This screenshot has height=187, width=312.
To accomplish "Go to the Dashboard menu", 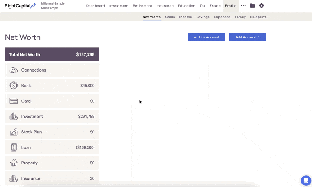I will [x=95, y=6].
